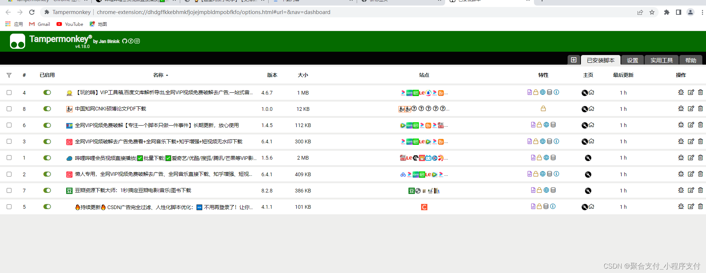Open homepage house icon for CNKI script
The height and width of the screenshot is (273, 706).
[x=591, y=109]
